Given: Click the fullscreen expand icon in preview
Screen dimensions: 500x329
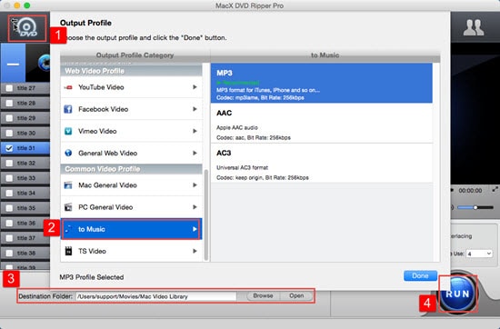Looking at the screenshot, I should [495, 190].
